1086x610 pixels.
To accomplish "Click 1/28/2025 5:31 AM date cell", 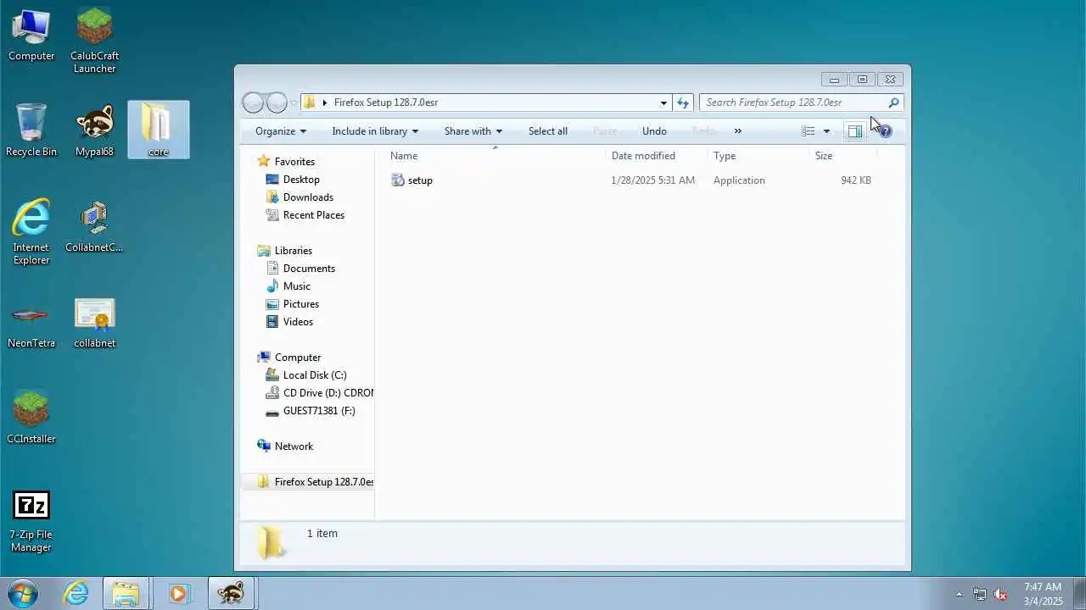I will click(653, 180).
